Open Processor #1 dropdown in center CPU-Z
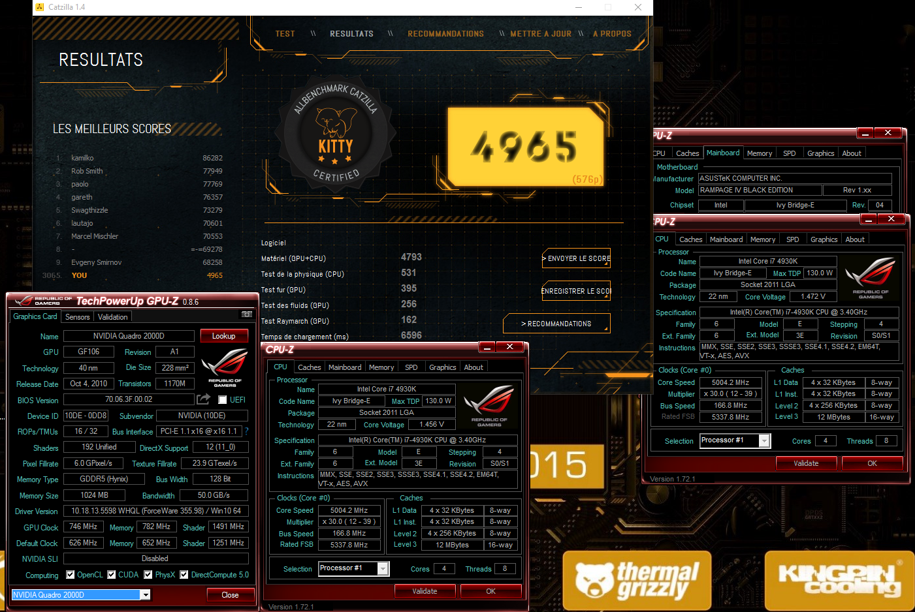915x612 pixels. click(x=383, y=569)
